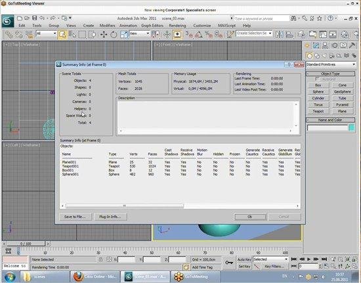Select the Select and Rotate tool

114,35
